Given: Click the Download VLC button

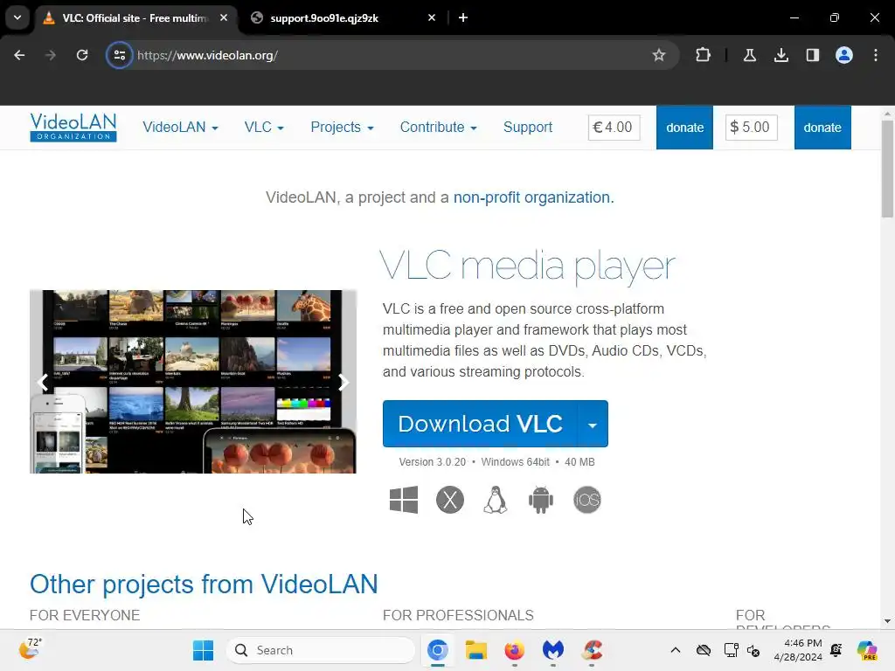Looking at the screenshot, I should pos(480,424).
